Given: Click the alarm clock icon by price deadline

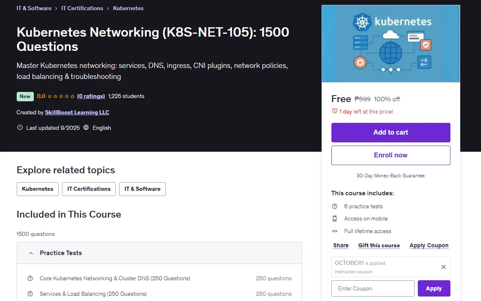Looking at the screenshot, I should [334, 111].
